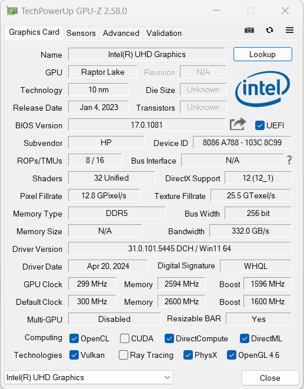
Task: Enable the Ray Tracing checkbox
Action: pyautogui.click(x=123, y=355)
